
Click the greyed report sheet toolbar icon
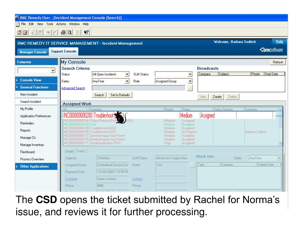78,32
